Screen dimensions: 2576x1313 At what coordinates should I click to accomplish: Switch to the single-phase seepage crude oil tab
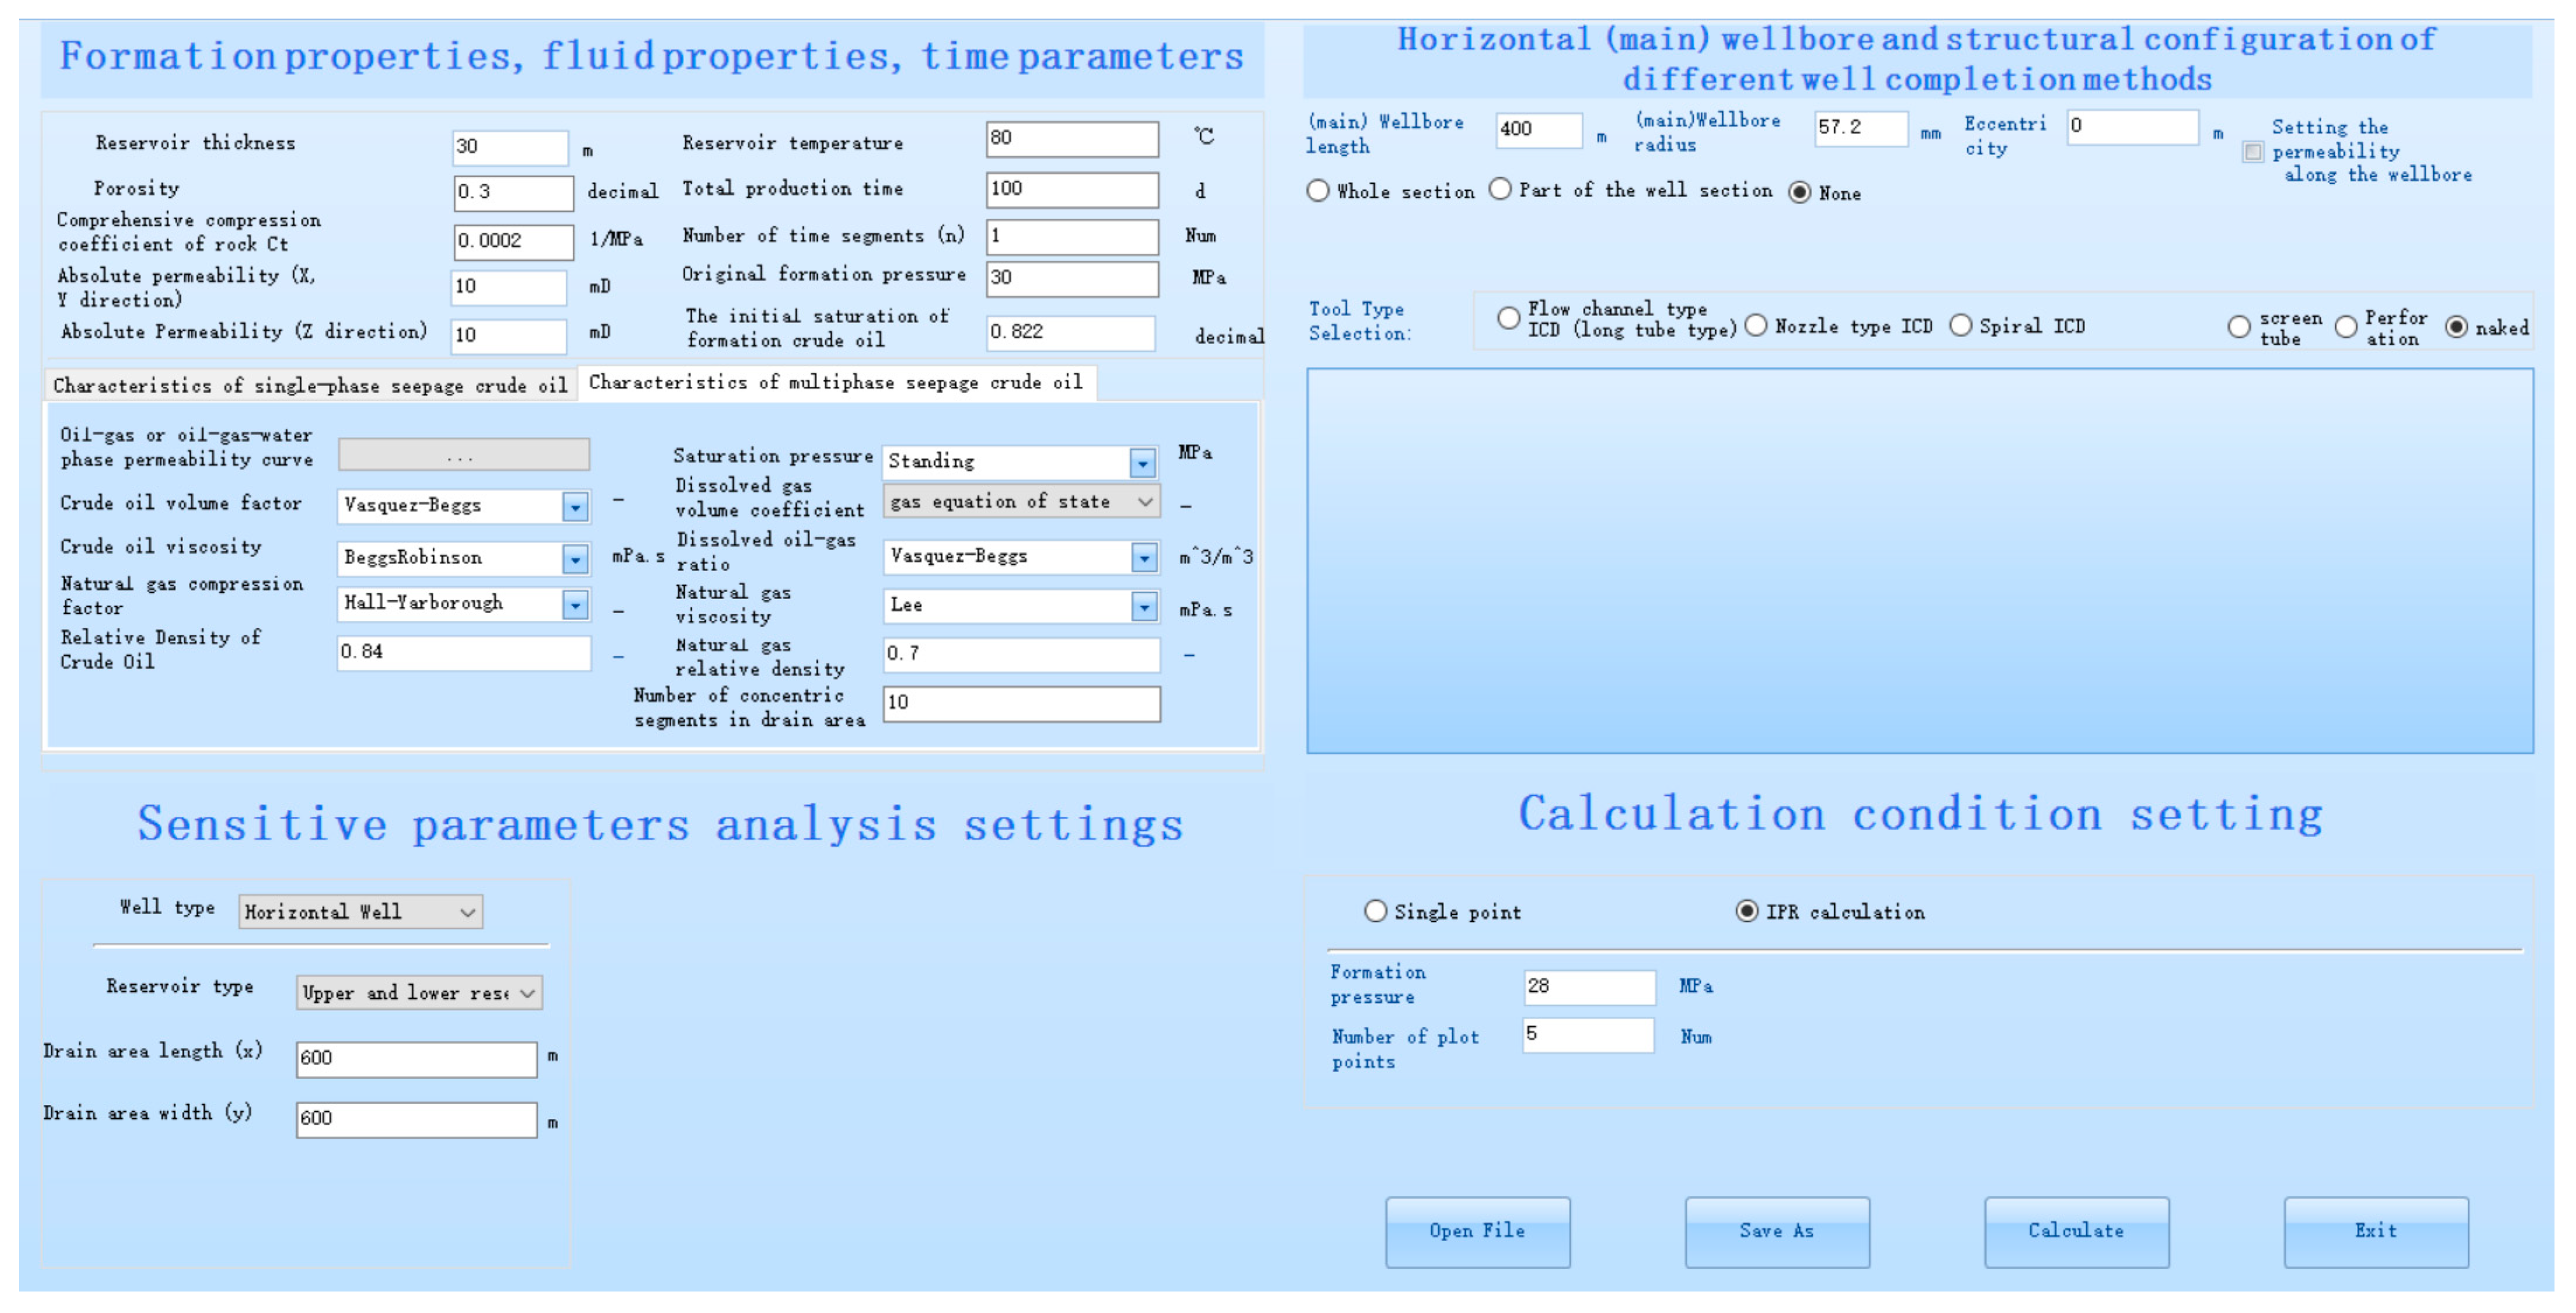[x=310, y=385]
